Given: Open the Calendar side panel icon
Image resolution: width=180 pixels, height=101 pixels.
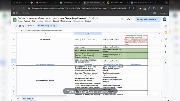Looking at the screenshot, I should 166,26.
